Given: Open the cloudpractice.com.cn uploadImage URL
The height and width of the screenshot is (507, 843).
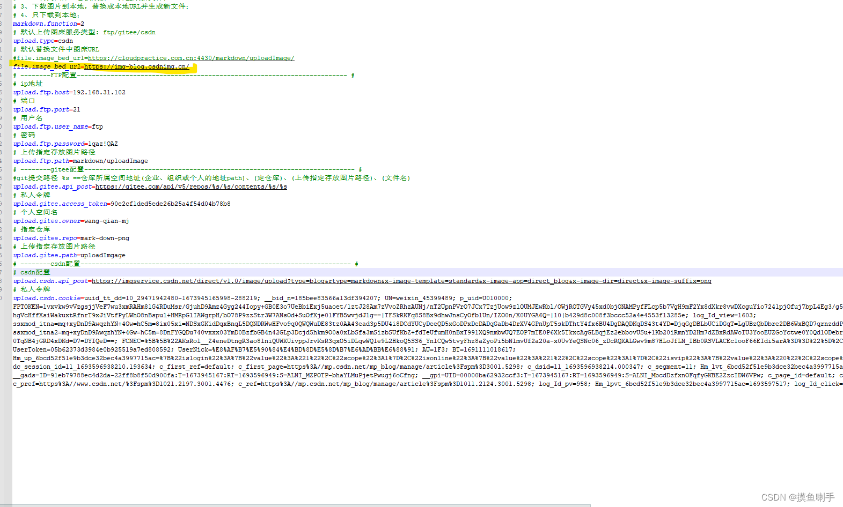Looking at the screenshot, I should pos(191,58).
